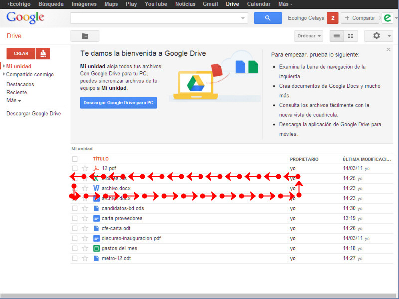Click the upload icon next to CREAR
Viewport: 399px width, 299px height.
43,53
